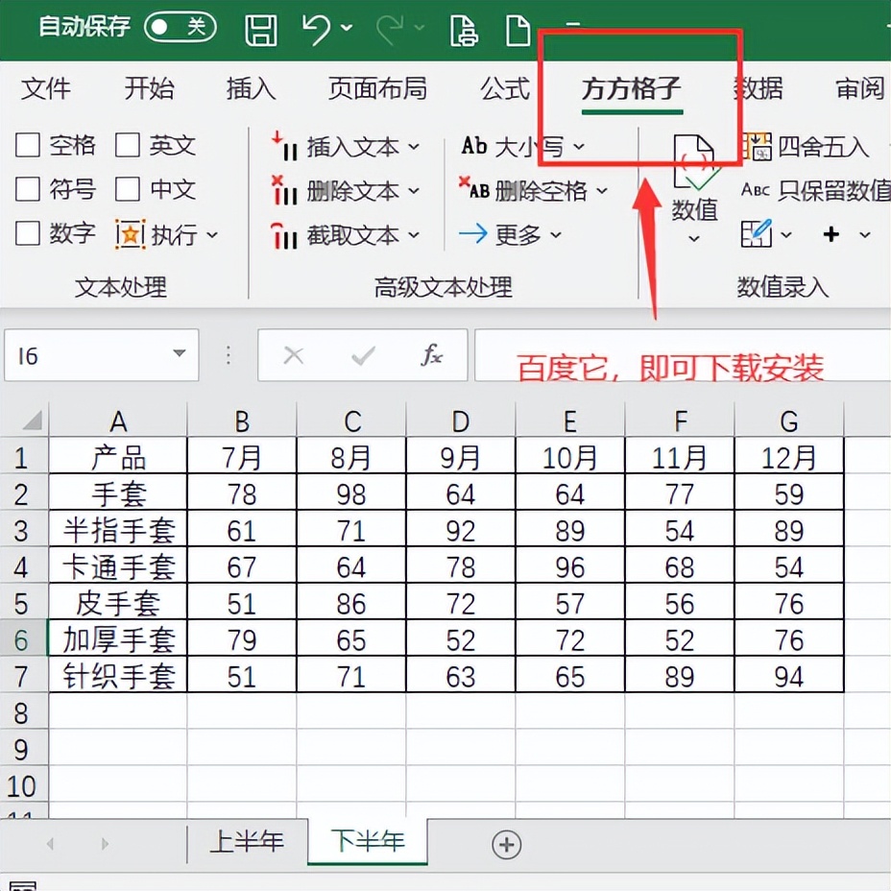Use the 截取文本 tool
The width and height of the screenshot is (891, 891).
(284, 234)
